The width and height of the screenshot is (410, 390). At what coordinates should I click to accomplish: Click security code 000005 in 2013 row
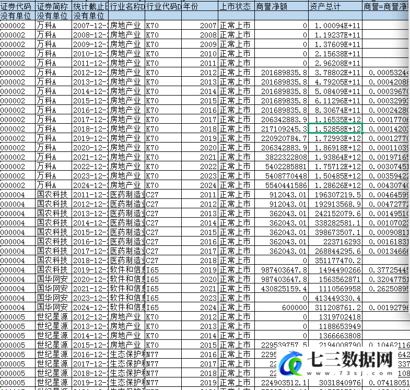click(18, 326)
